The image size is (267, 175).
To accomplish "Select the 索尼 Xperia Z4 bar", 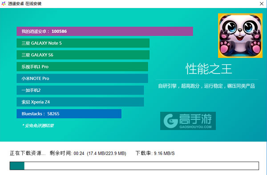I will point(80,102).
